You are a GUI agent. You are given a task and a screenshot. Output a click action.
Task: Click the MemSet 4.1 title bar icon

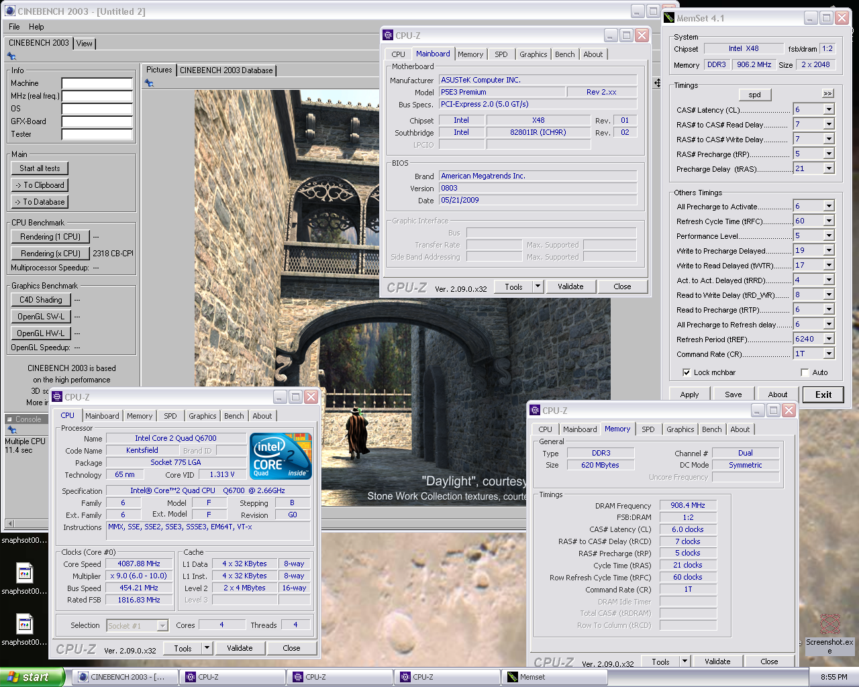point(669,17)
